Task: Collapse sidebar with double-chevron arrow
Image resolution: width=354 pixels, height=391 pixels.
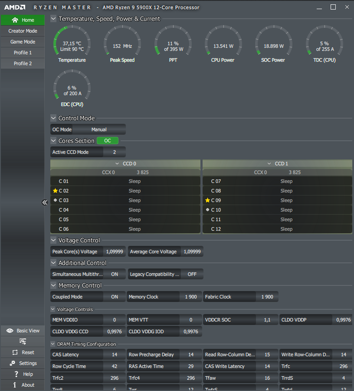Action: [45, 202]
